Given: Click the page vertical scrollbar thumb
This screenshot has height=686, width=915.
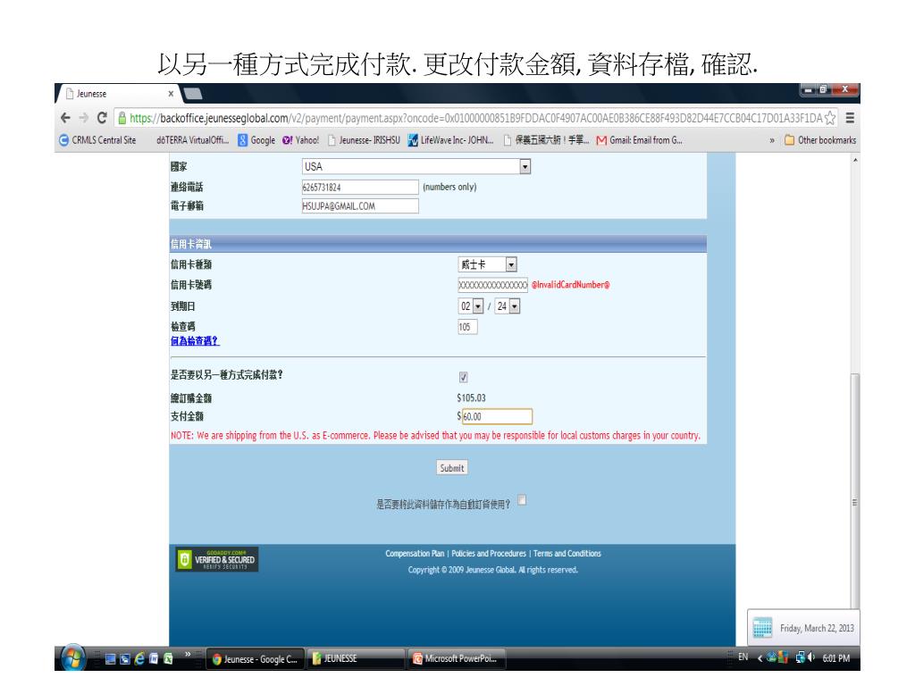Looking at the screenshot, I should click(855, 490).
